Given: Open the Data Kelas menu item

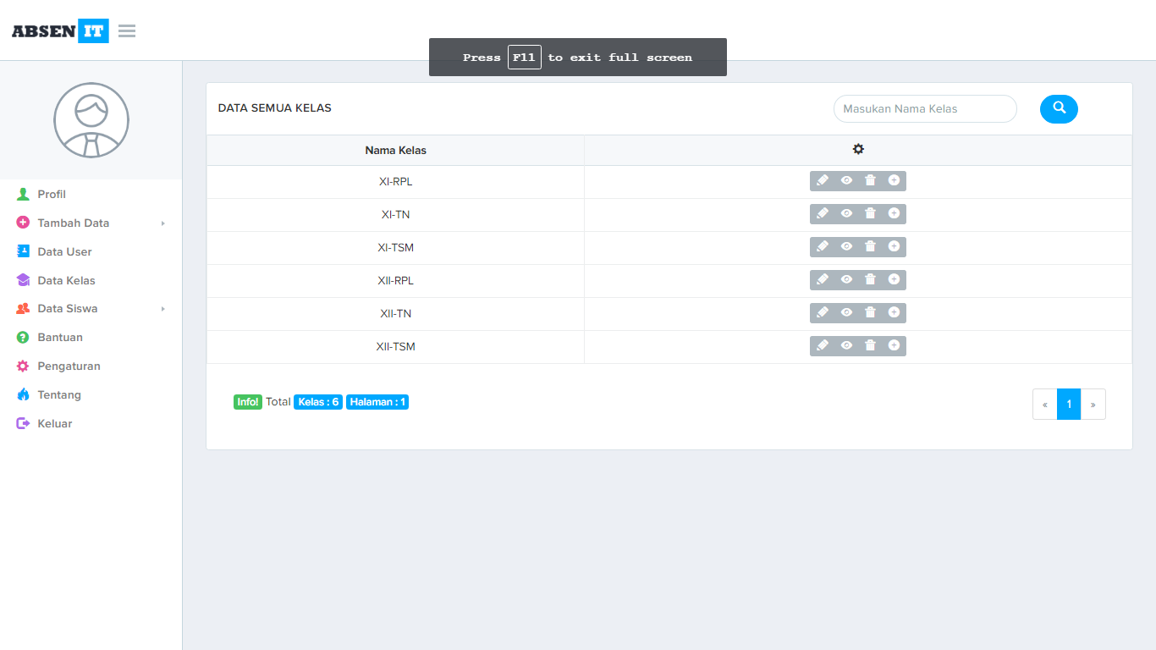Looking at the screenshot, I should click(66, 280).
